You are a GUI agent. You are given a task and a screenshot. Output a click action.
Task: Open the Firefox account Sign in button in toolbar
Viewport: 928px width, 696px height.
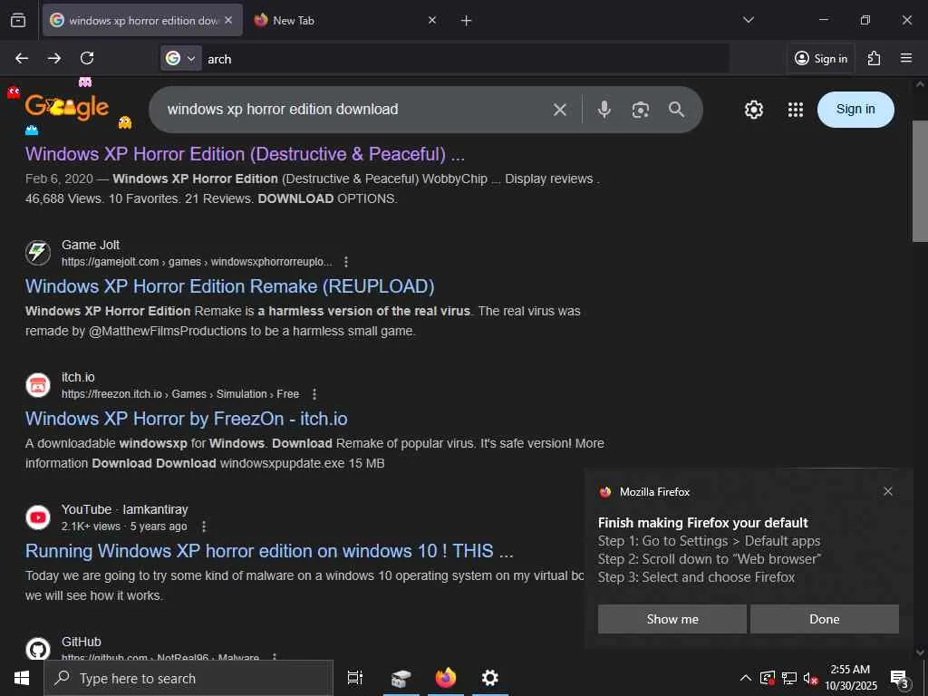(x=821, y=58)
